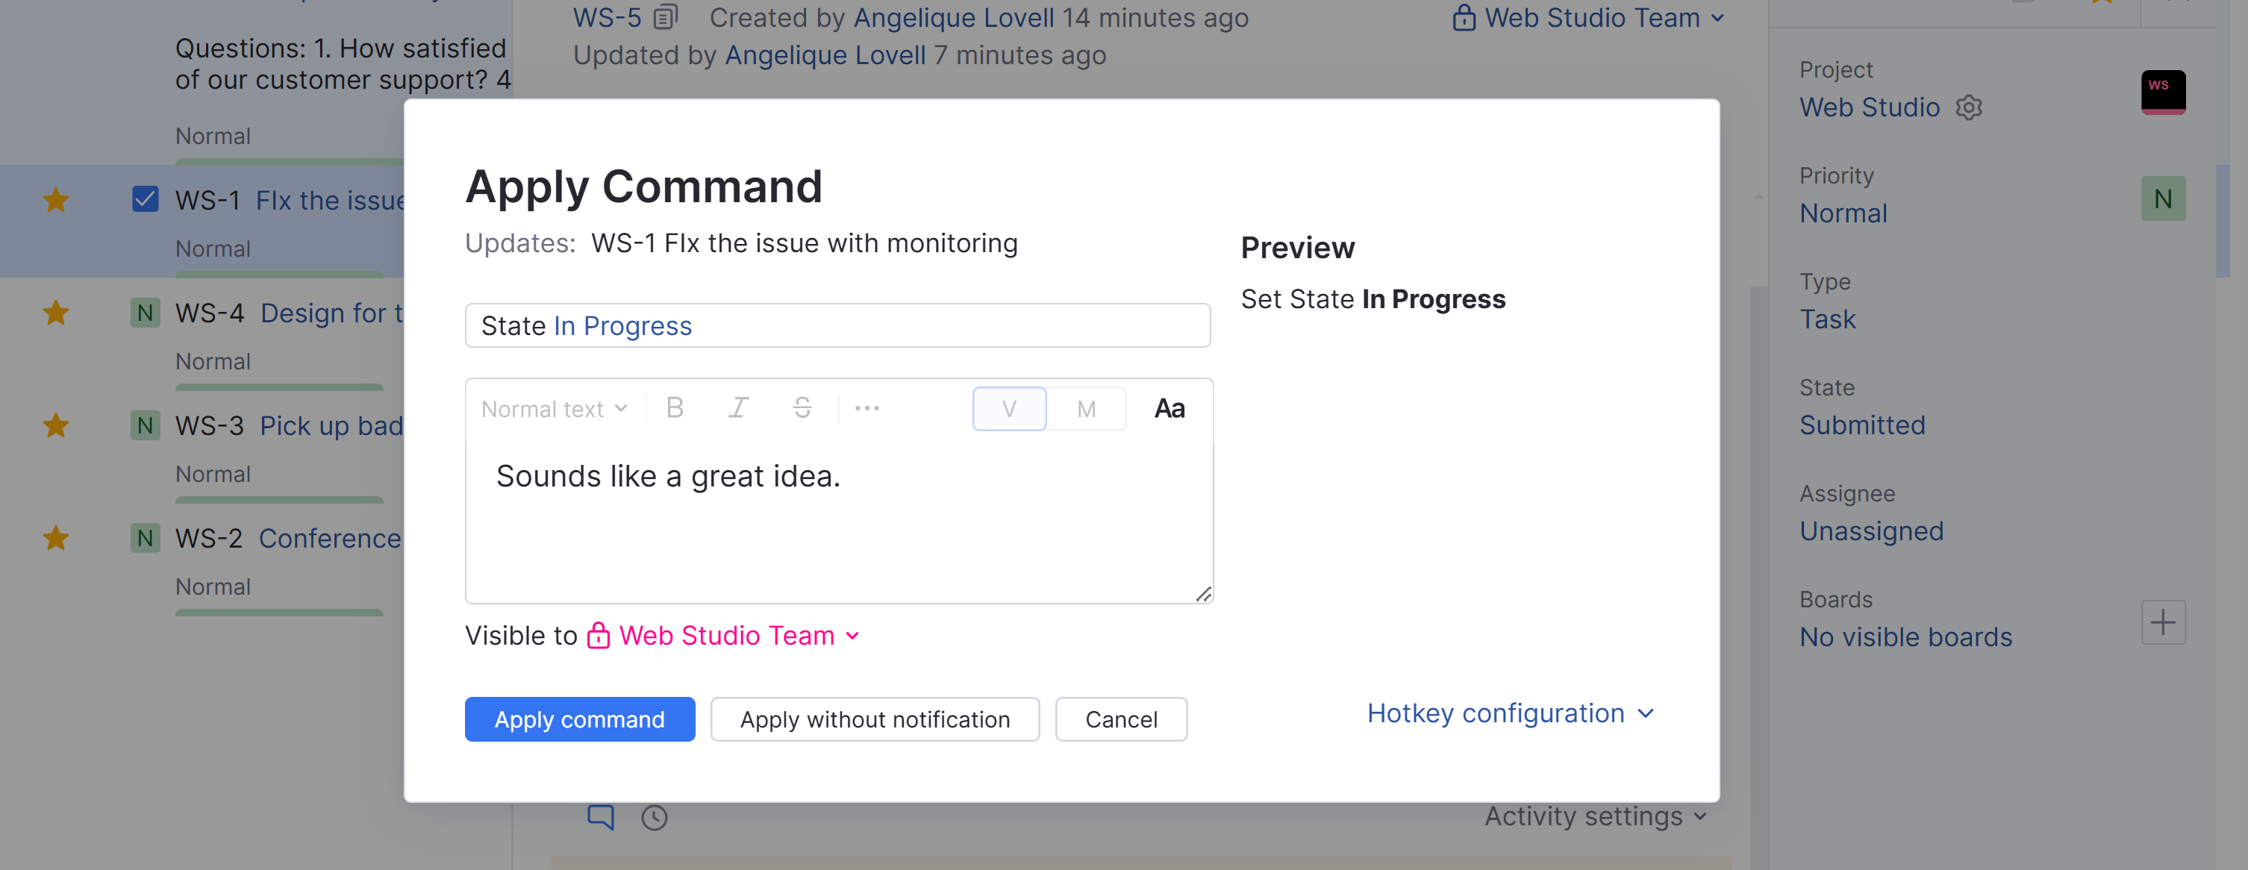Apply strikethrough formatting to comment text
This screenshot has width=2248, height=870.
[x=802, y=407]
